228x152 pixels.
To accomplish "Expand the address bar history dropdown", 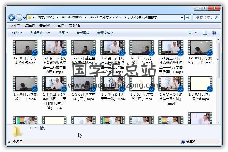I will click(182, 18).
